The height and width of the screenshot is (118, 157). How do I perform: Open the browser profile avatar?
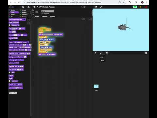(x=142, y=2)
